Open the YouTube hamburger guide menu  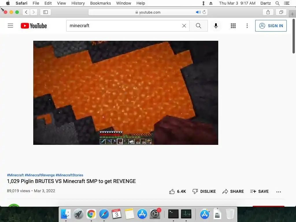point(10,26)
